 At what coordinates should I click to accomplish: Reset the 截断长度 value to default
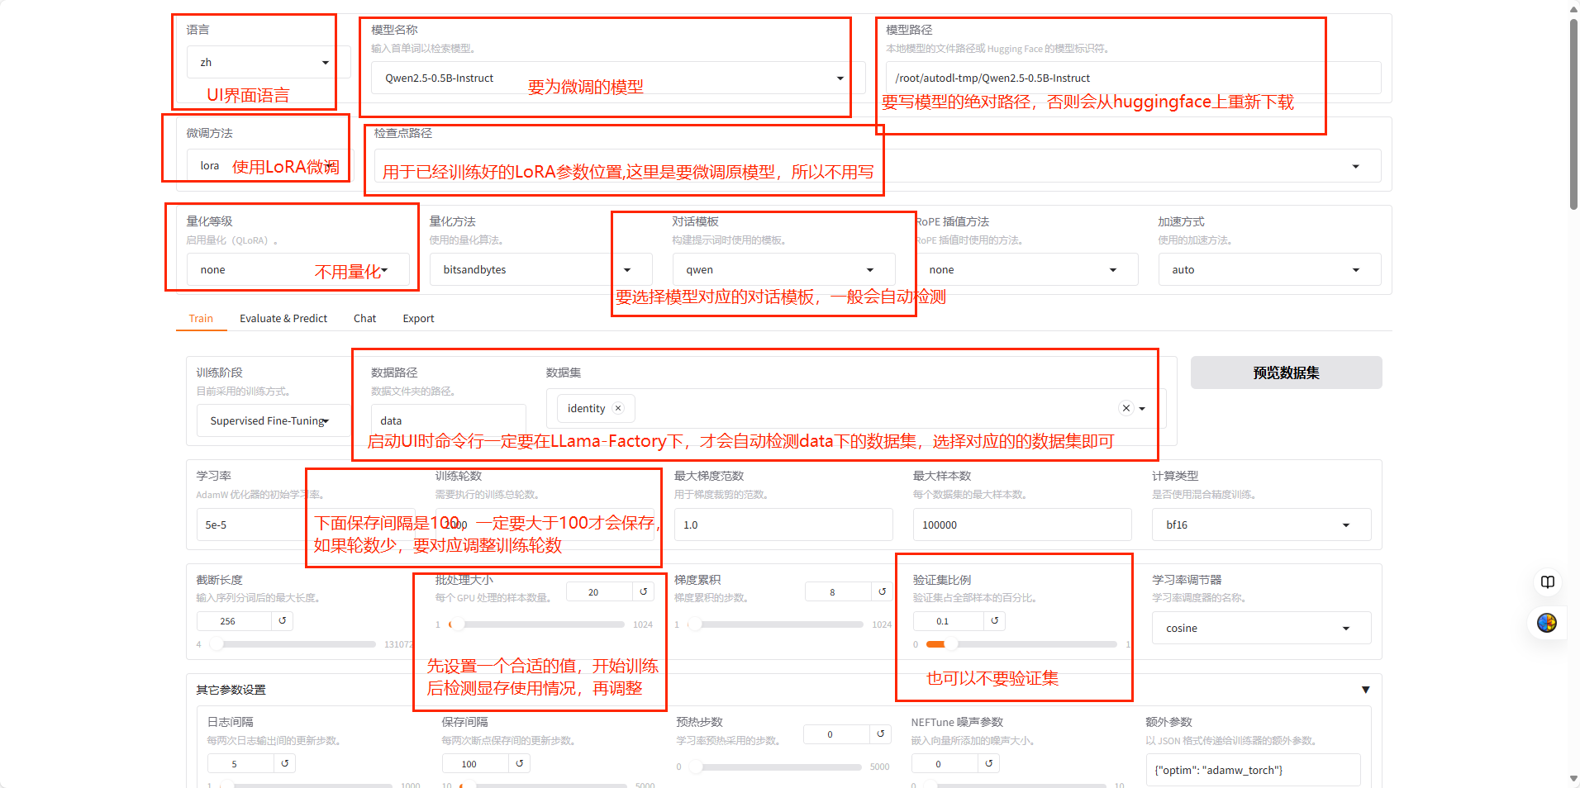point(283,621)
